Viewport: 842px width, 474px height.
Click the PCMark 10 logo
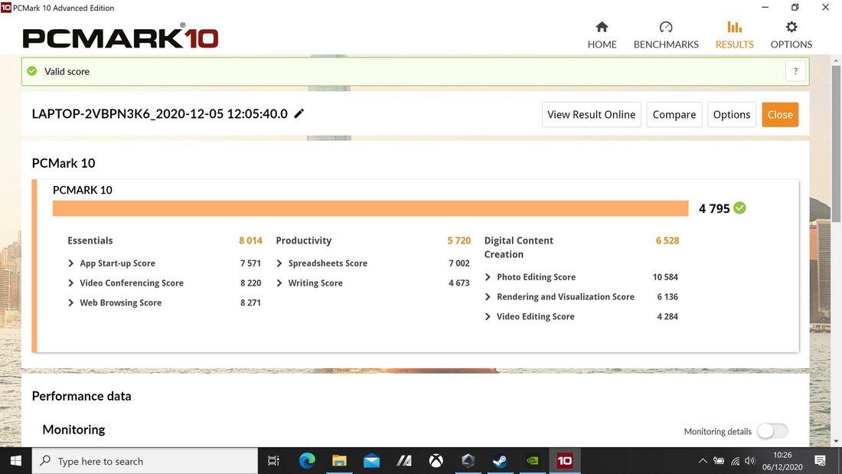point(120,36)
